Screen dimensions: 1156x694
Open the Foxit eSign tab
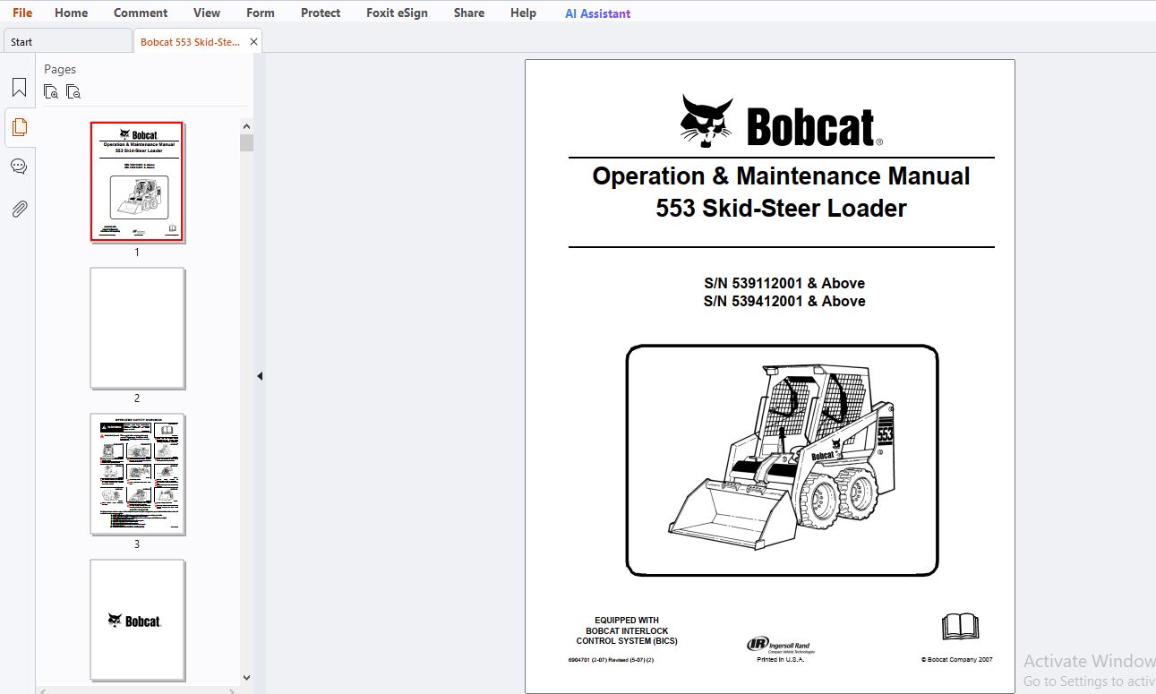(397, 13)
